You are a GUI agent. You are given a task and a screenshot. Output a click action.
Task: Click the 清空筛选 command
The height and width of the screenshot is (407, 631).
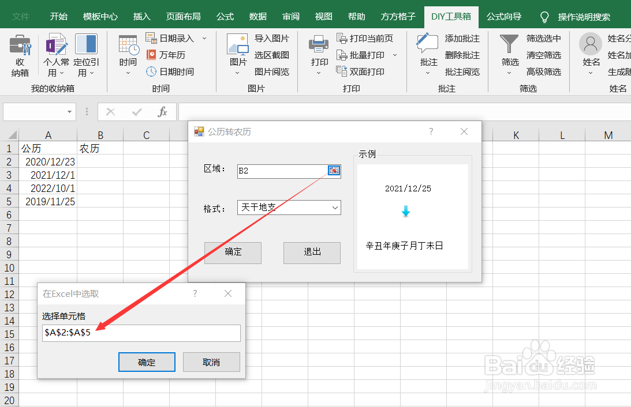(x=543, y=55)
